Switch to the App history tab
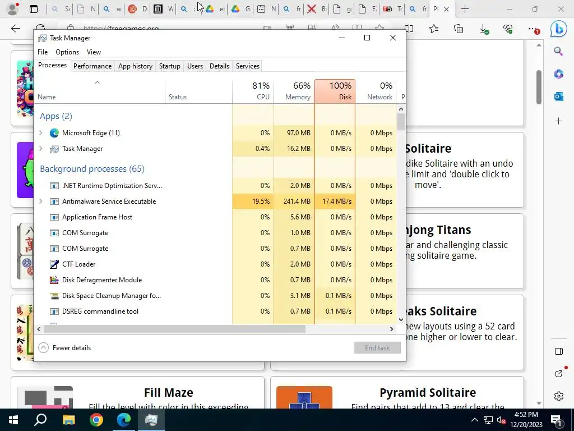 (x=135, y=66)
